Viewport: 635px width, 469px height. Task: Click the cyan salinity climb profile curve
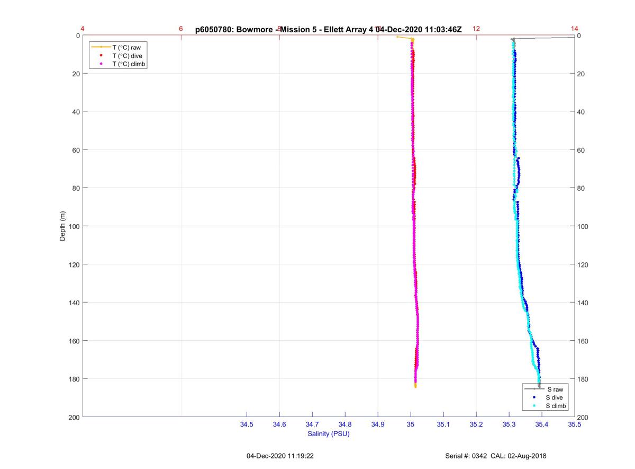517,238
